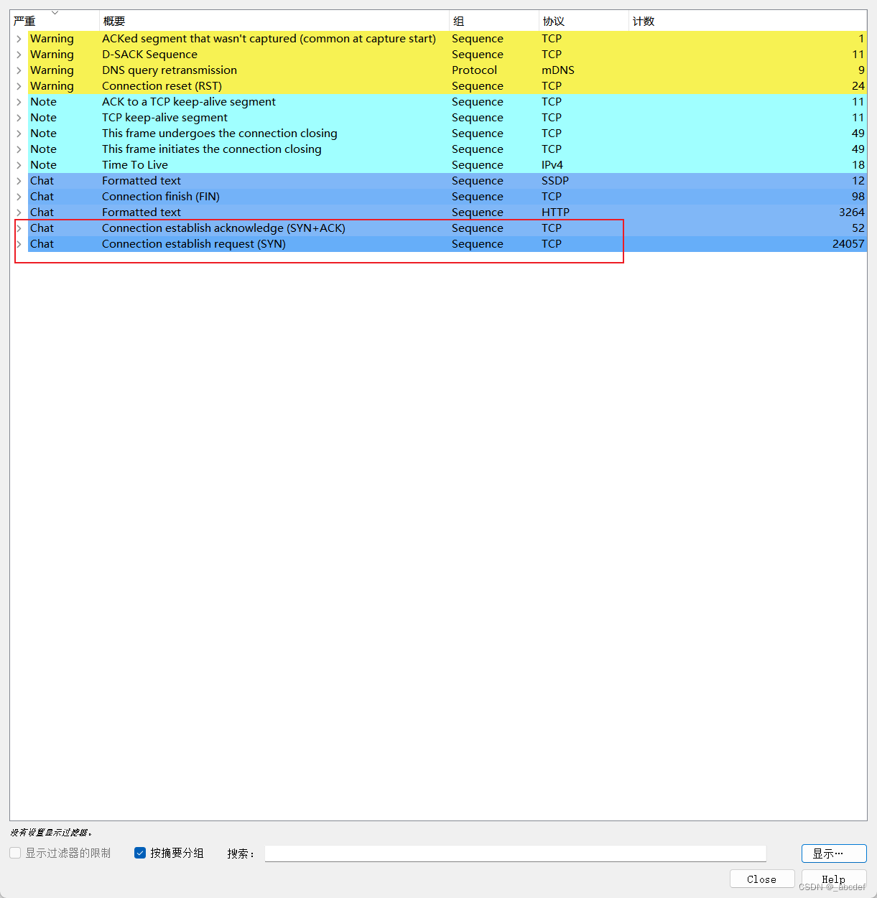Select 'Connection establish request (SYN)' summary text
This screenshot has width=877, height=898.
click(x=194, y=244)
